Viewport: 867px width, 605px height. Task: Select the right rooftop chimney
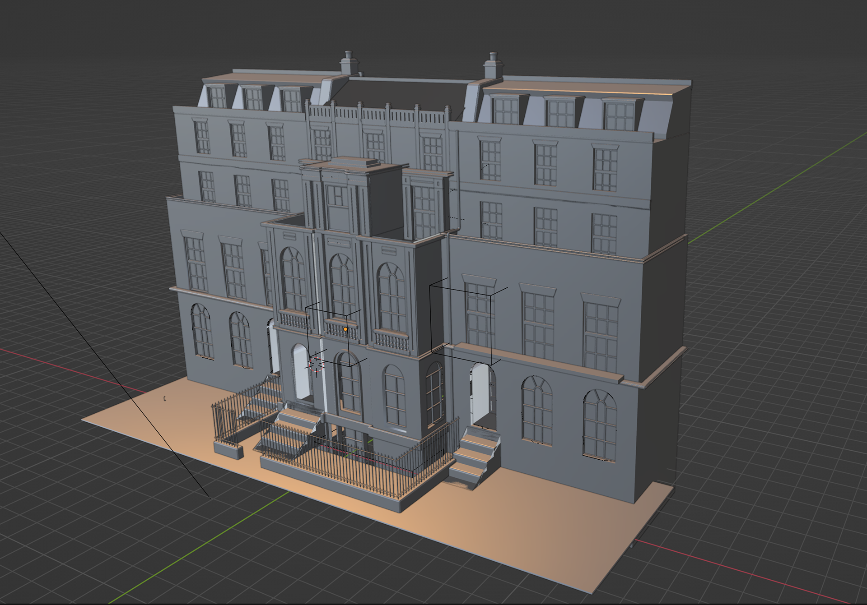coord(493,65)
